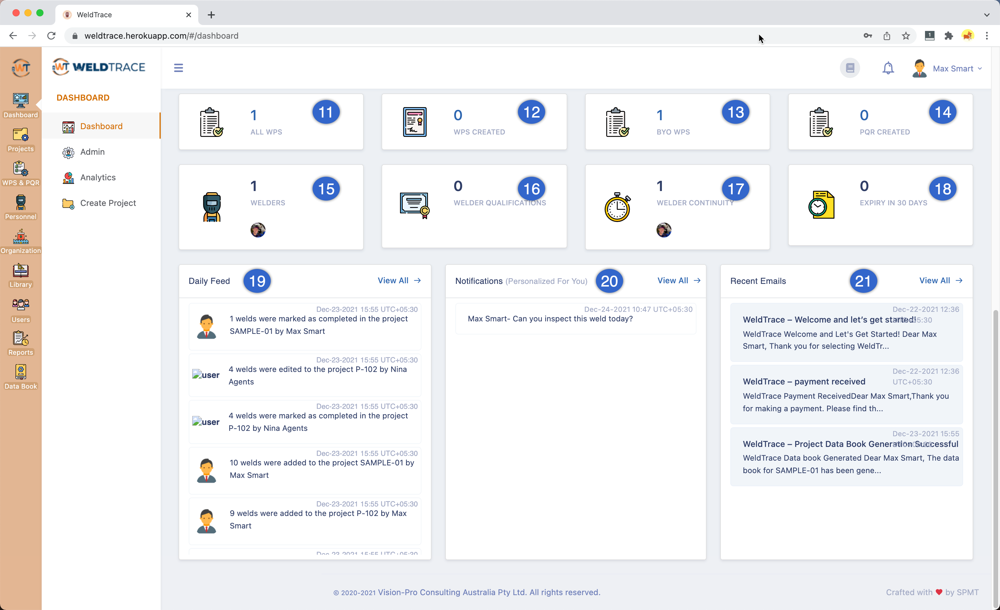
Task: Click the Welders helmet icon
Action: 211,207
